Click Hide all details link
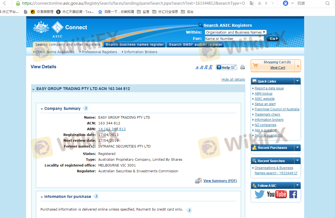Image resolution: width=335 pixels, height=218 pixels. 233,79
